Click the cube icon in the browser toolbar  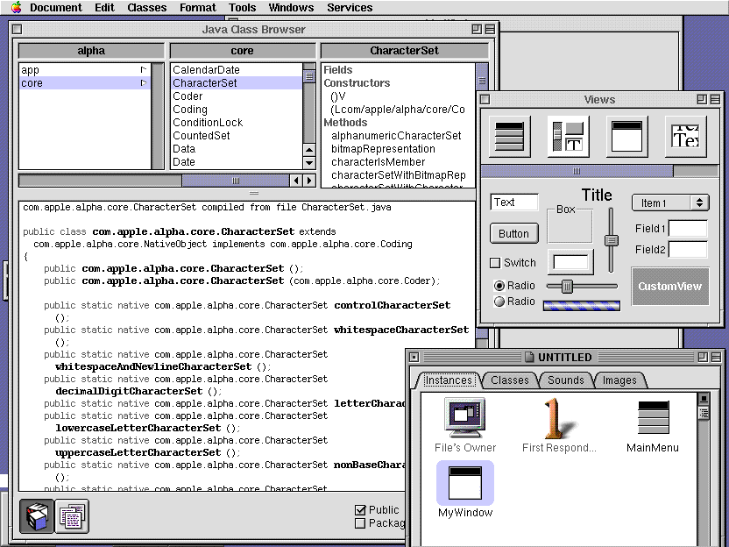[x=36, y=516]
